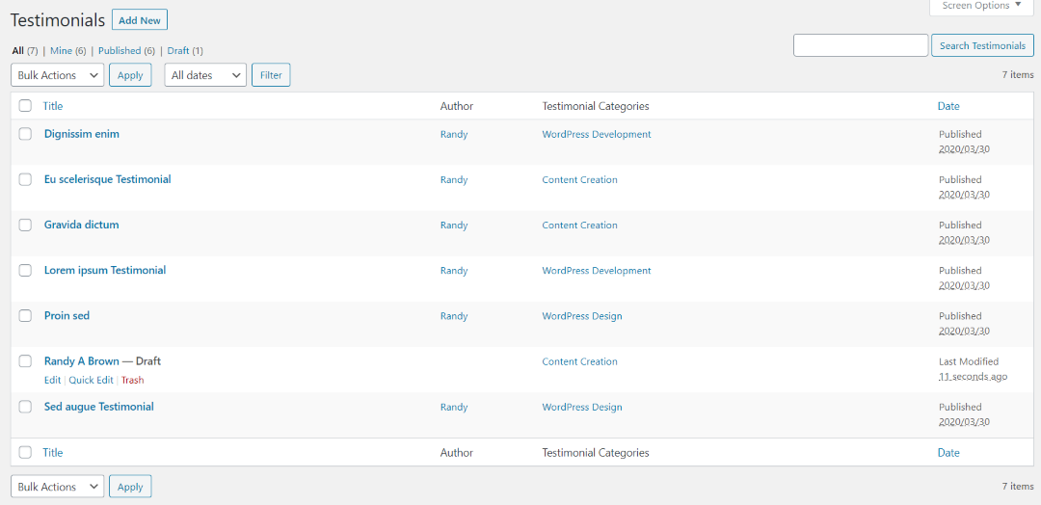
Task: Focus the testimonial search field
Action: point(861,46)
